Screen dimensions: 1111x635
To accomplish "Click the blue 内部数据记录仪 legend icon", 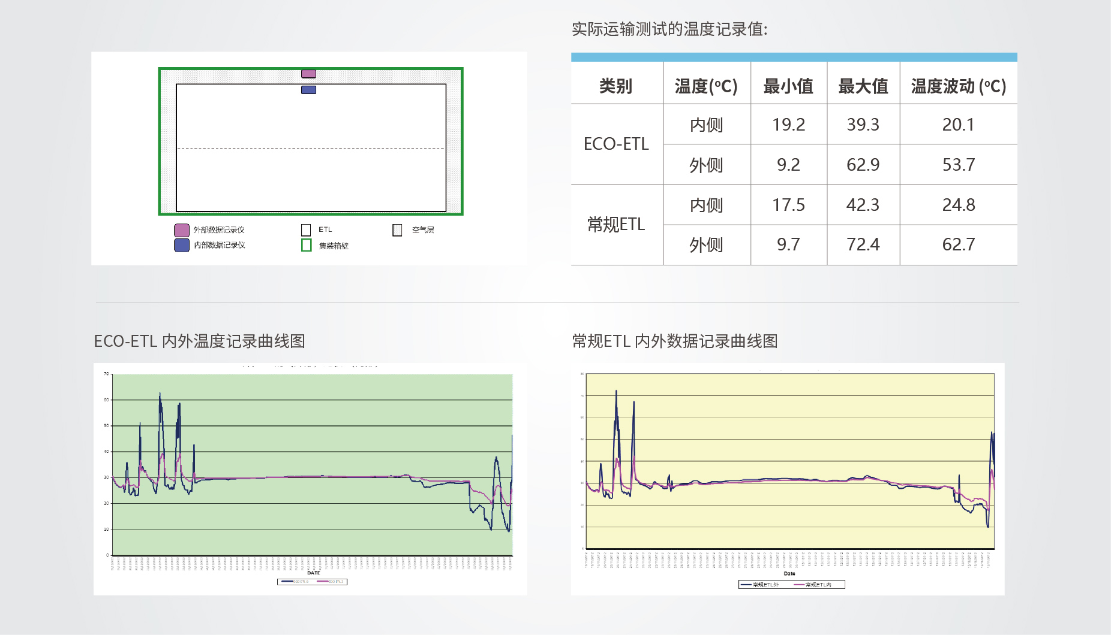I will click(x=182, y=246).
